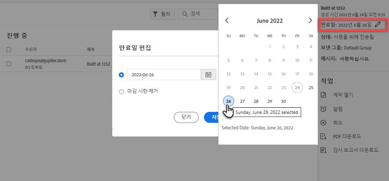Pick June 25 in the calendar
Image resolution: width=389 pixels, height=181 pixels.
pos(311,88)
